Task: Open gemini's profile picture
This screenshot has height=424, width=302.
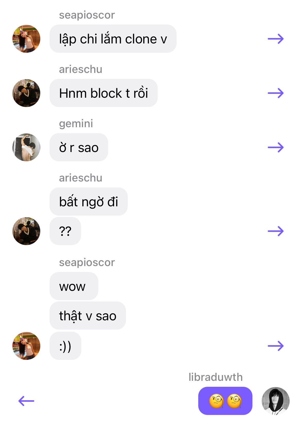Action: coord(26,147)
